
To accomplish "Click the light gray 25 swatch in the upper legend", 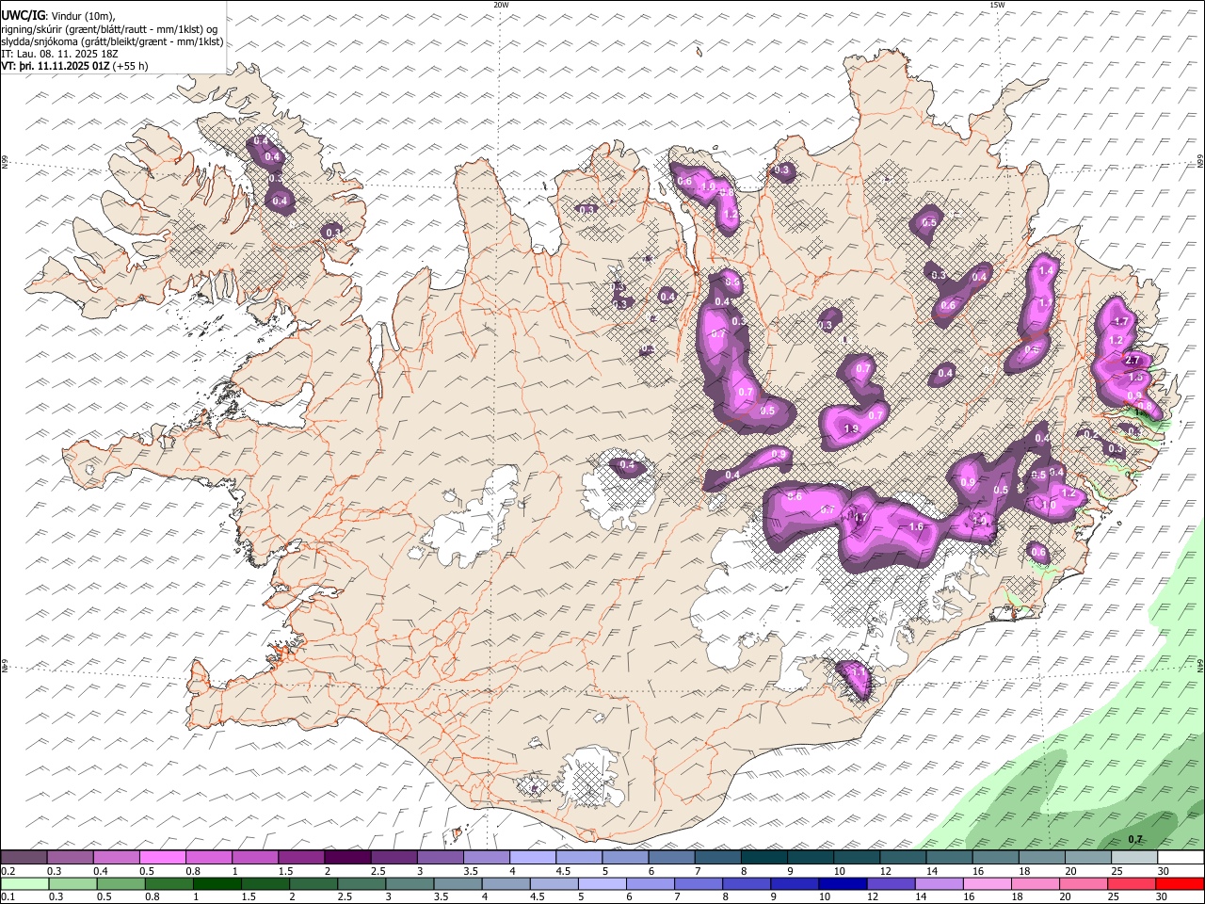I will (x=1133, y=858).
